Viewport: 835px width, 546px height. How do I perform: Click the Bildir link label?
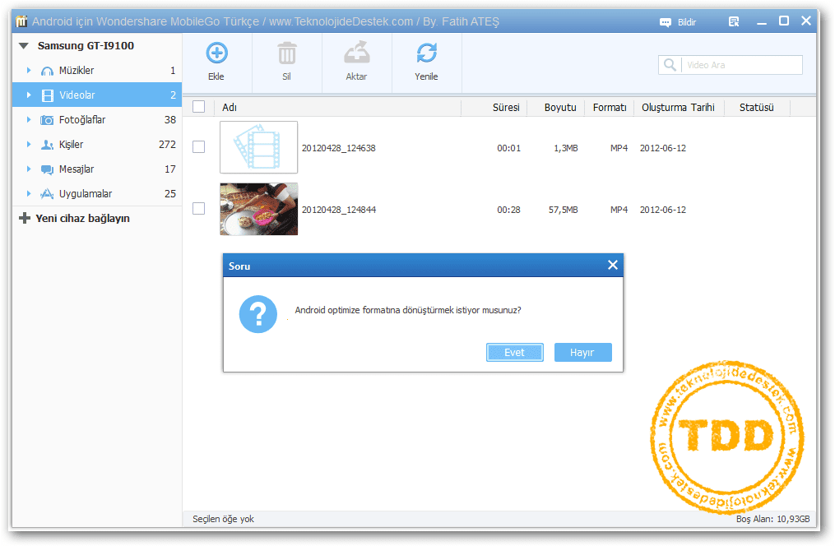pyautogui.click(x=686, y=22)
